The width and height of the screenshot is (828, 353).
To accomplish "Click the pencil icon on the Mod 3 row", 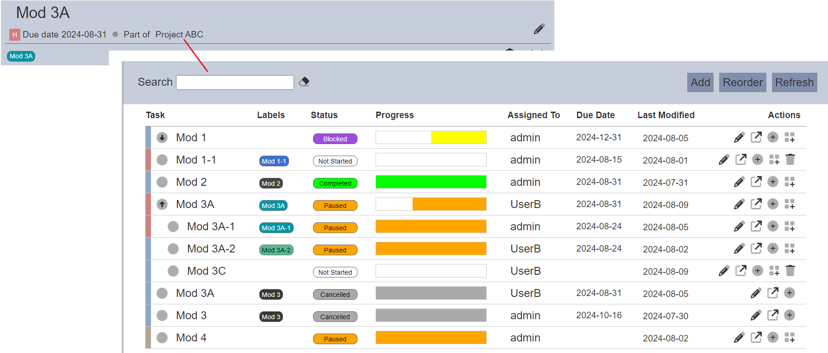I will click(756, 315).
